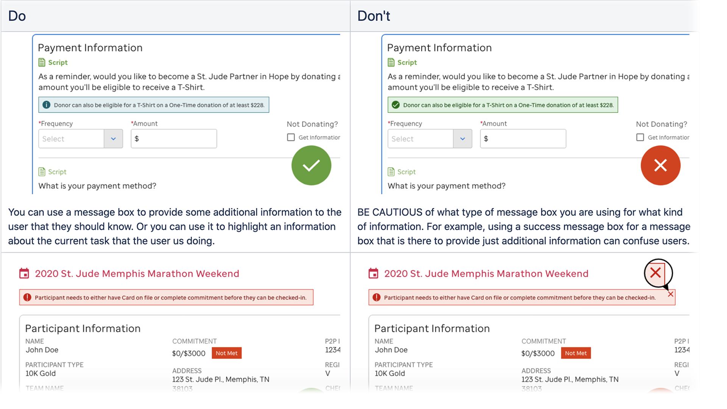This screenshot has height=409, width=727.
Task: Click the Amount field in left panel
Action: pyautogui.click(x=174, y=139)
